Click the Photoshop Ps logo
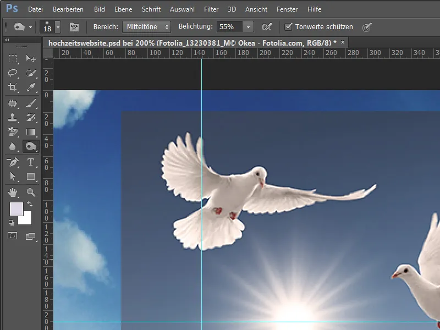Screen dimensions: 440x330 point(12,9)
